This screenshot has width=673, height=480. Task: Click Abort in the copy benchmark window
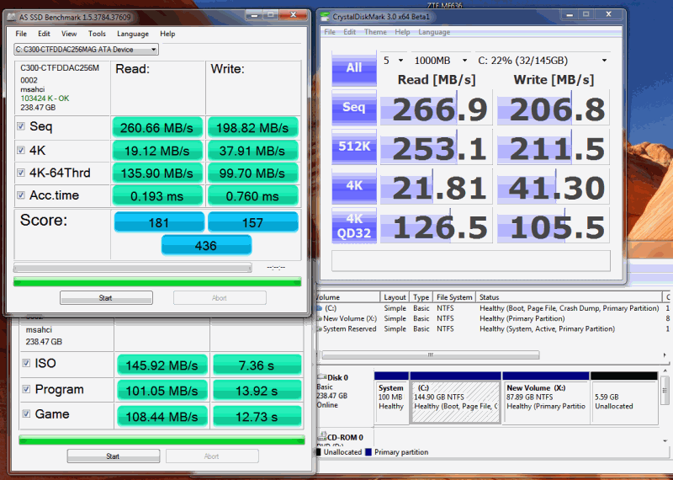point(212,456)
